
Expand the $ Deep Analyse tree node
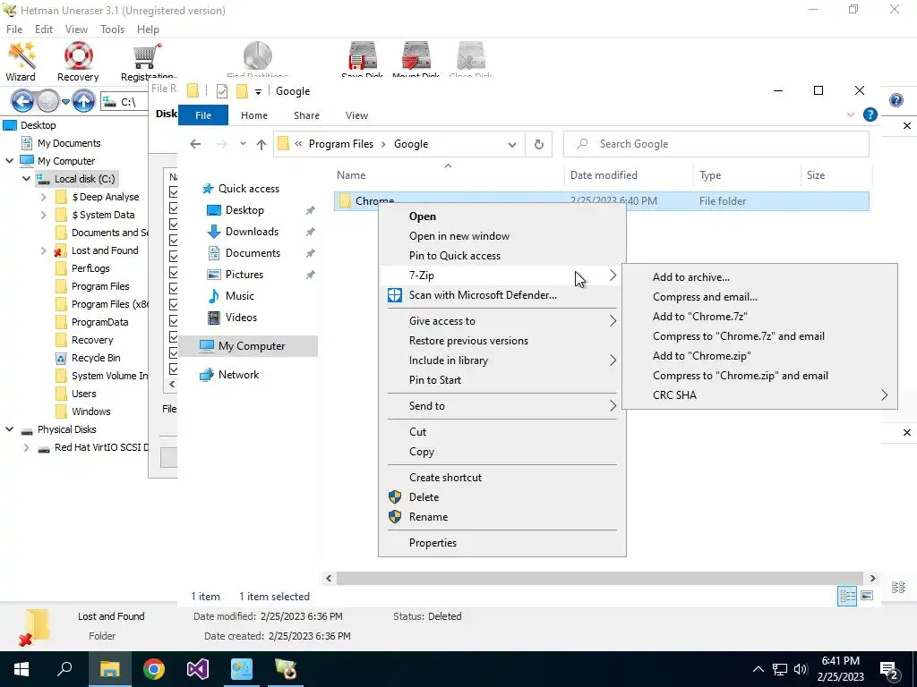(43, 197)
